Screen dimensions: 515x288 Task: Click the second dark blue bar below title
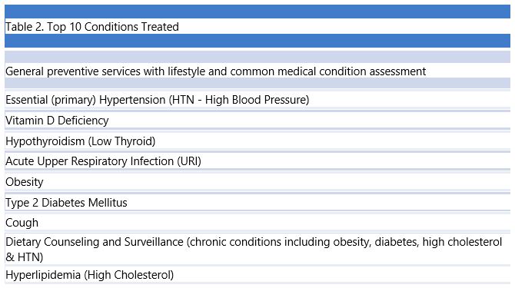point(257,41)
